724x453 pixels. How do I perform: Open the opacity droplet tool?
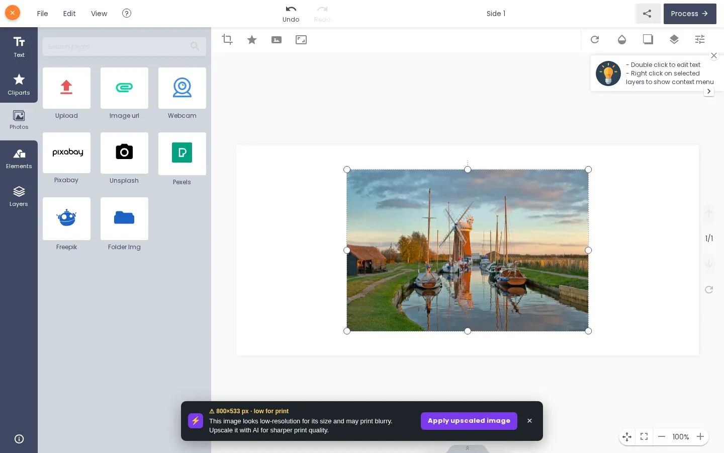pos(622,39)
